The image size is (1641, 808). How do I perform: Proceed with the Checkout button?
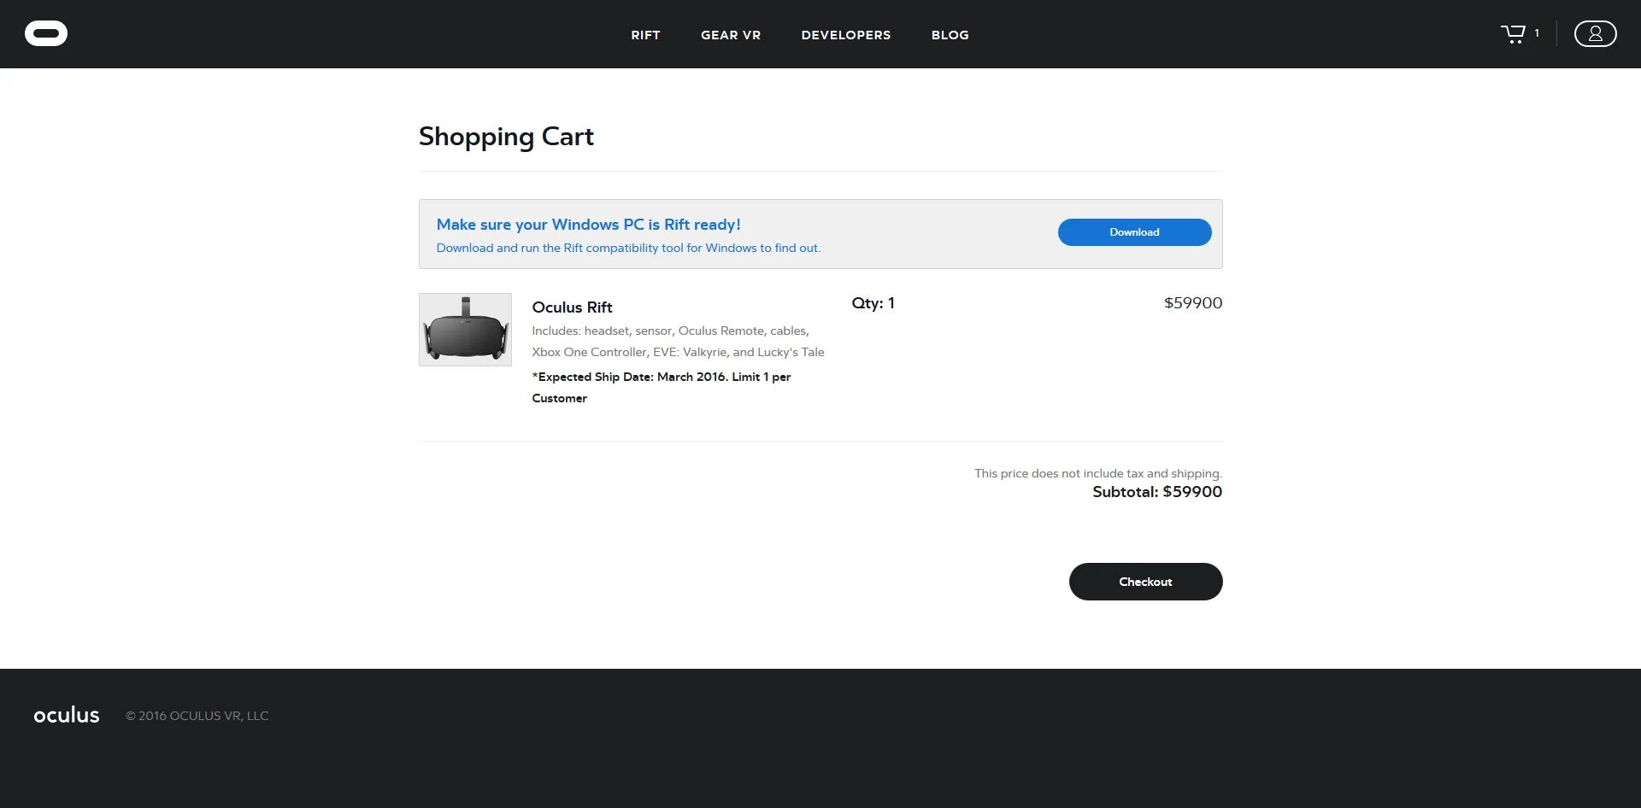click(x=1145, y=582)
